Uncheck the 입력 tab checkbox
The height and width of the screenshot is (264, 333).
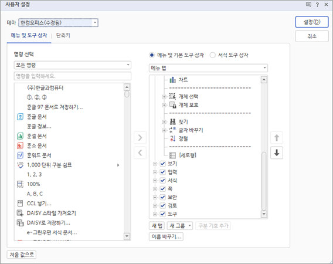pos(162,172)
